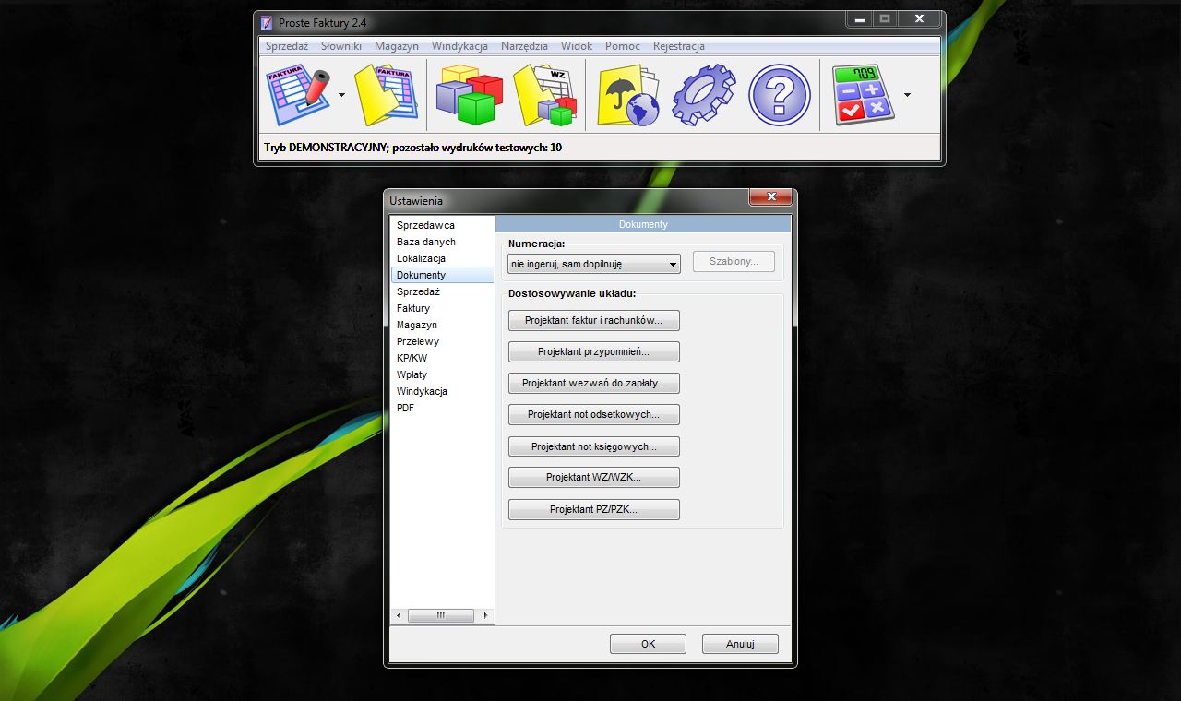This screenshot has width=1181, height=701.
Task: Open the Widok menu
Action: tap(577, 46)
